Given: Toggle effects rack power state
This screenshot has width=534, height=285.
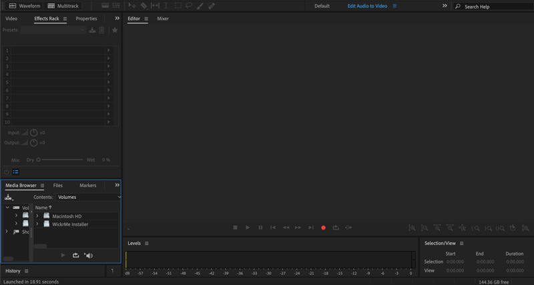Looking at the screenshot, I should (6, 172).
